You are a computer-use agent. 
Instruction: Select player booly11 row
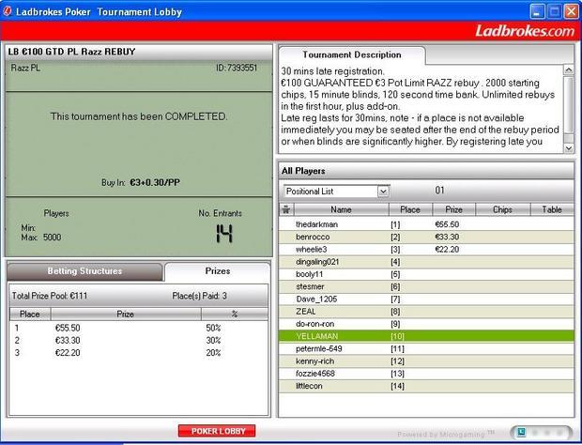426,274
